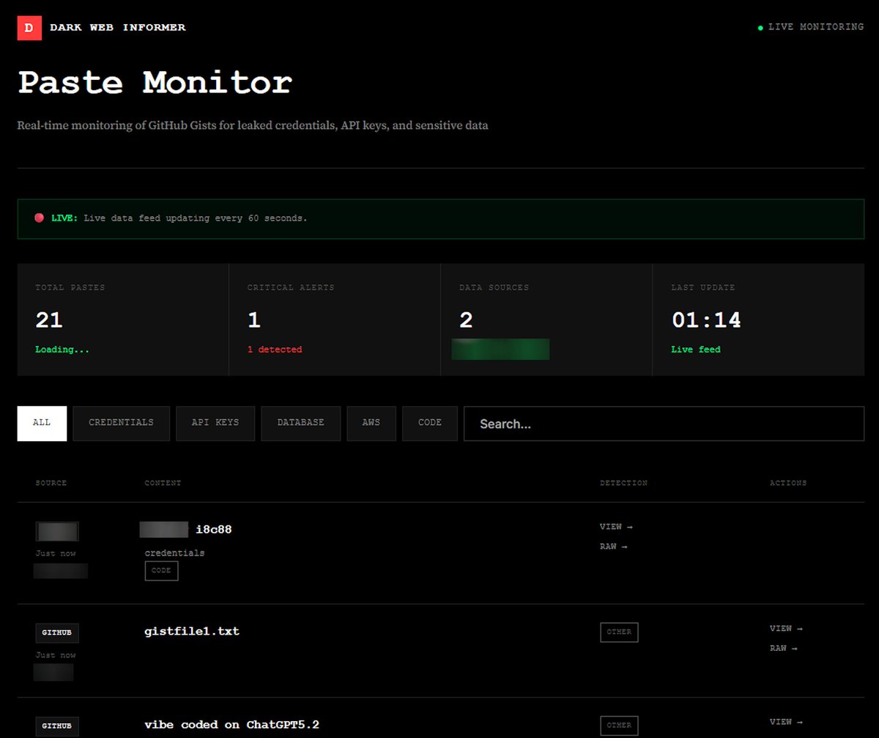Select the CODE filter tab
879x738 pixels.
pos(430,424)
